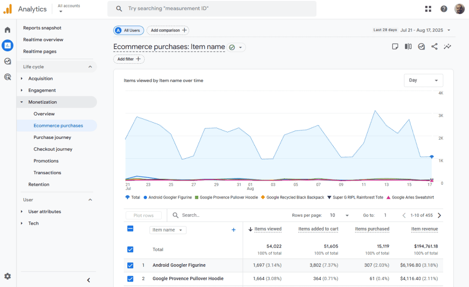Open Admin settings gear icon

(7, 276)
